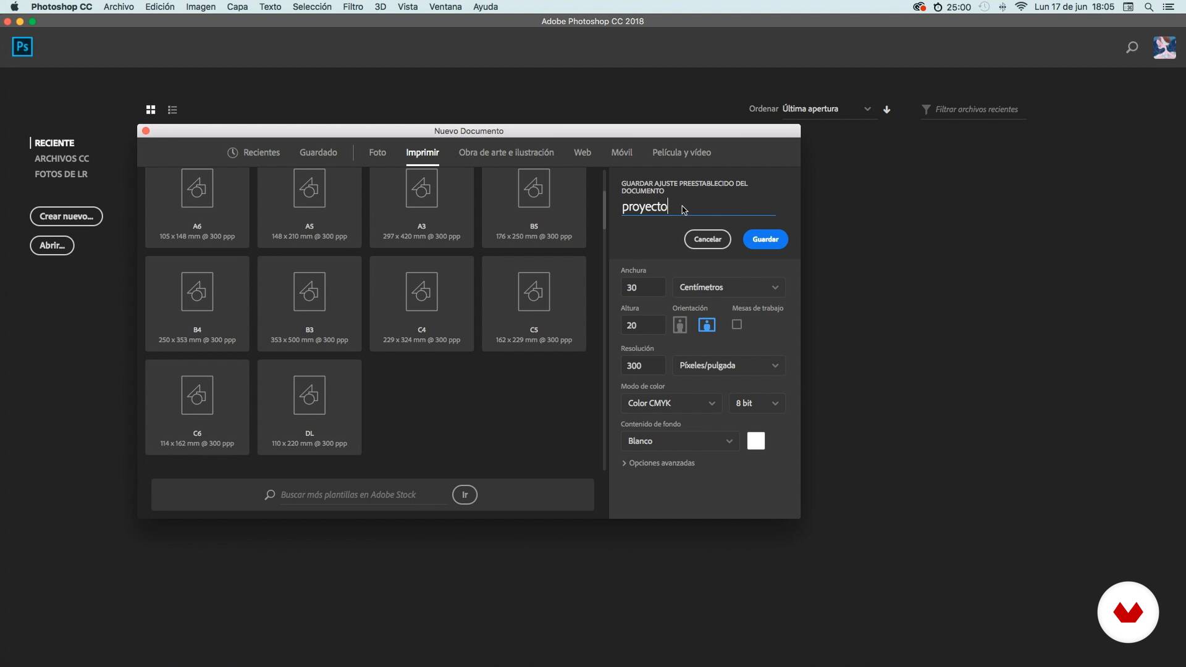
Task: Switch to the Móvil tab
Action: pyautogui.click(x=621, y=153)
